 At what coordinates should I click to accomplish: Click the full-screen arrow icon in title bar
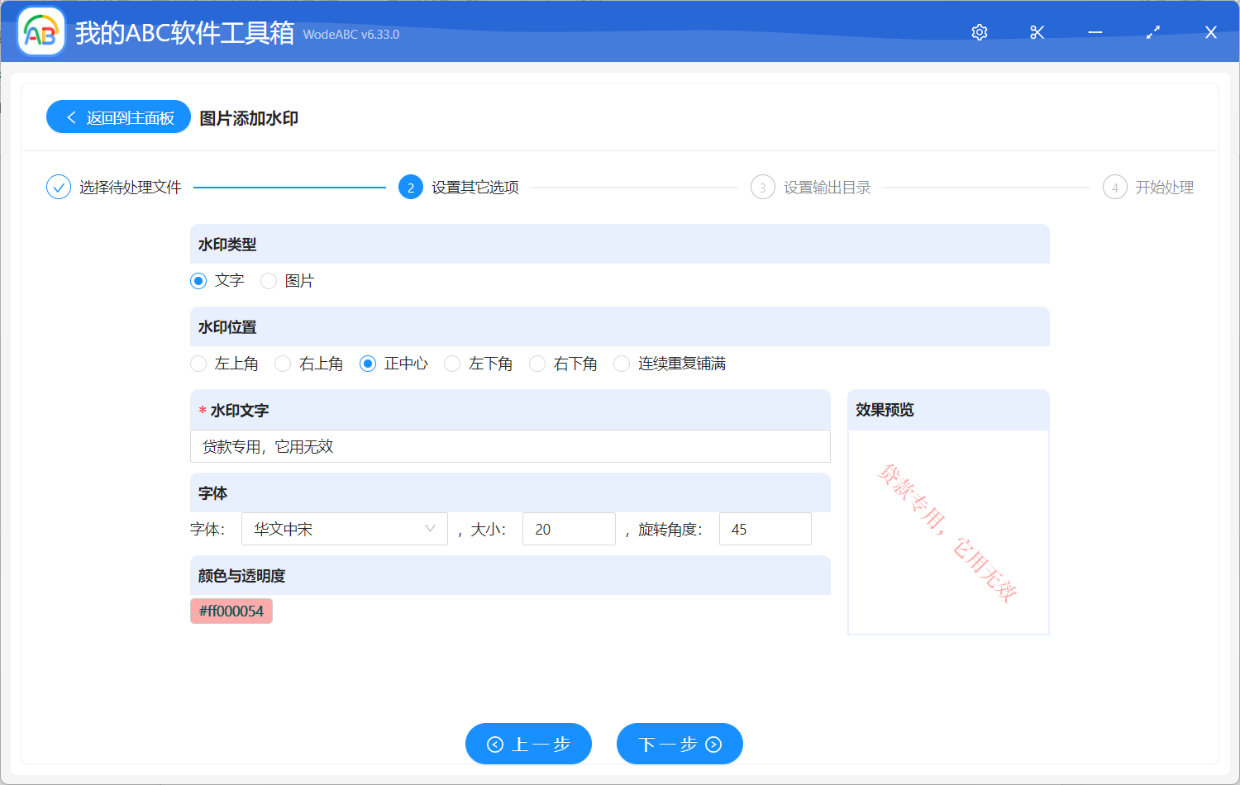[1152, 32]
